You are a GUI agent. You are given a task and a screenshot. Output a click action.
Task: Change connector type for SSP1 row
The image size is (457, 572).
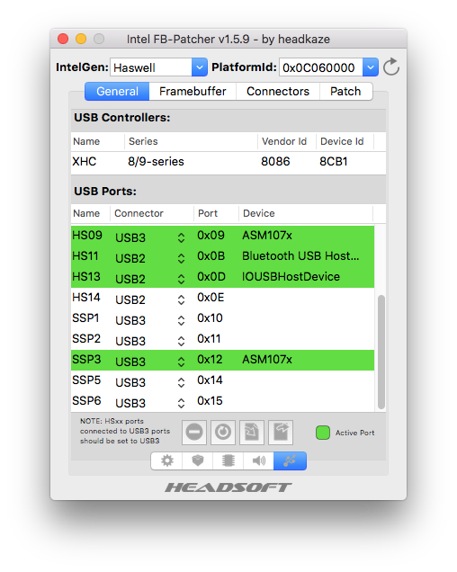coord(181,321)
